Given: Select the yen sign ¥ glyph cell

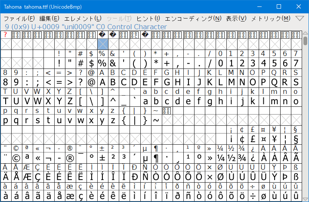Looking at the screenshot, I should [274, 139].
